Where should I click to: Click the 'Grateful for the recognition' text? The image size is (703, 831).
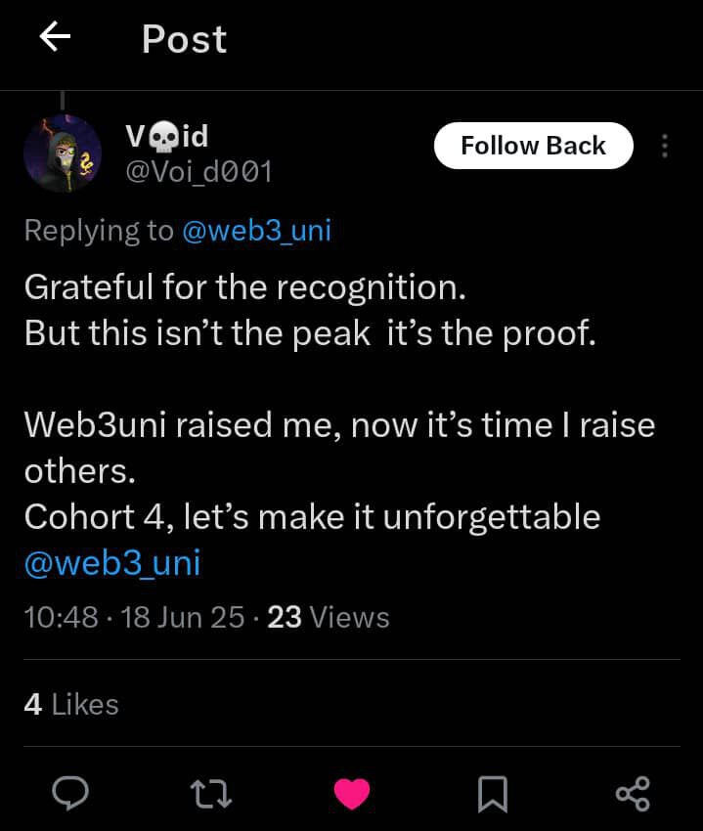click(x=245, y=286)
